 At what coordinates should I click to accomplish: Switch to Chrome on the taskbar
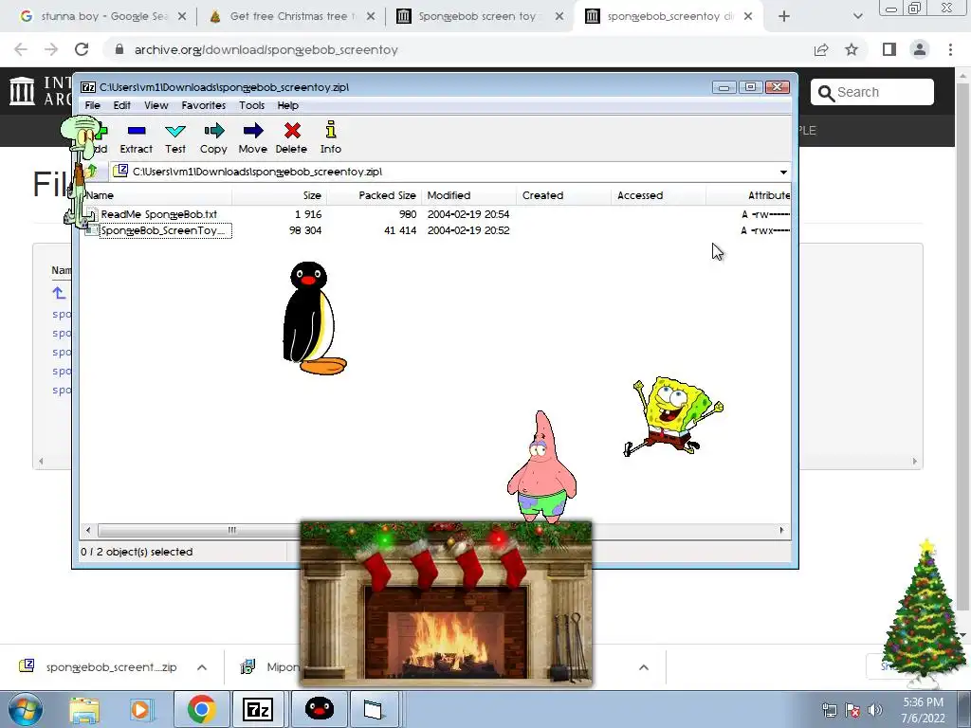[x=201, y=709]
